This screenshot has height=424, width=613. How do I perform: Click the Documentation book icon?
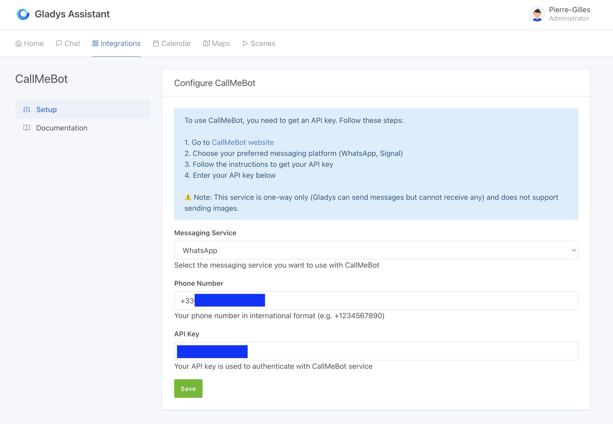point(27,128)
